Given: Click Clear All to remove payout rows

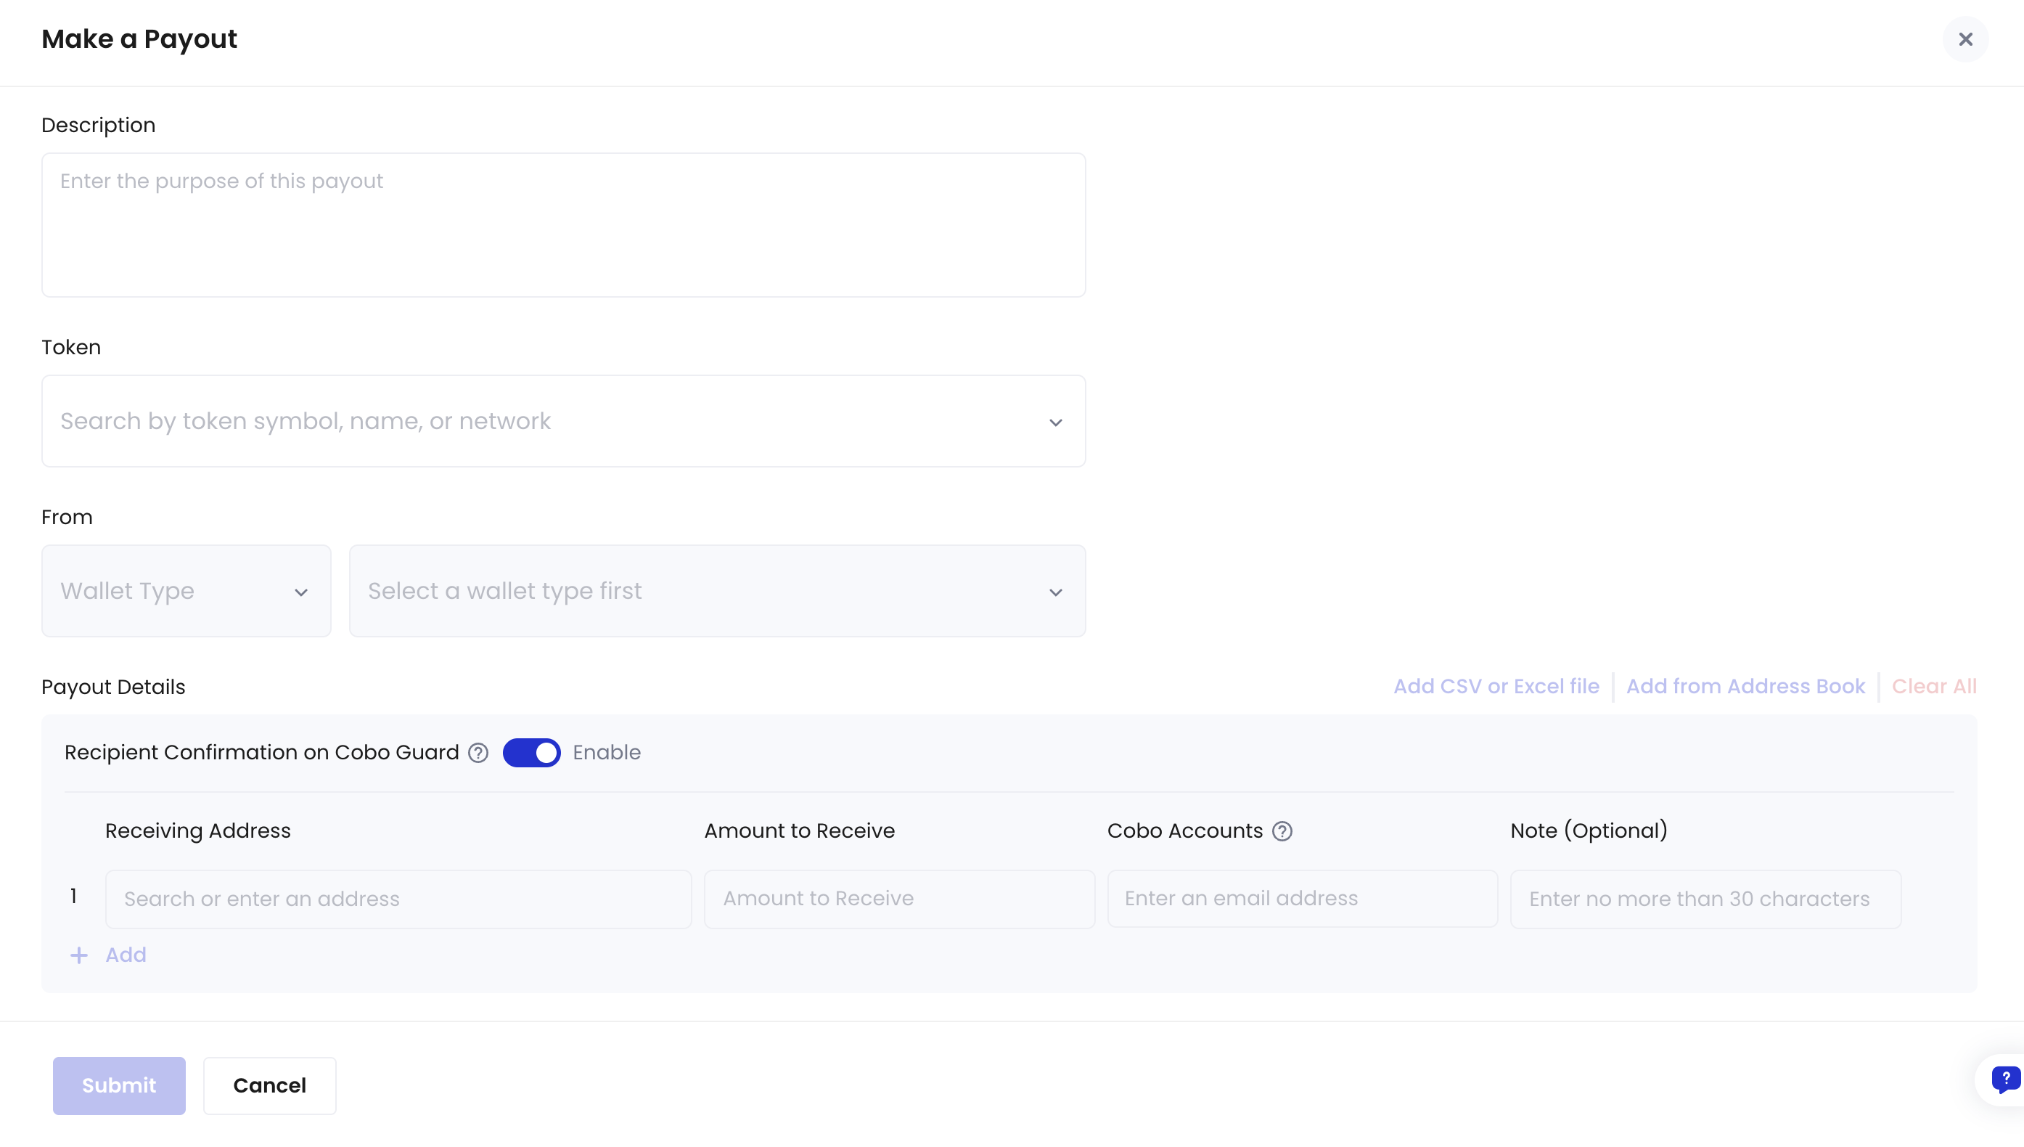Looking at the screenshot, I should [x=1935, y=686].
